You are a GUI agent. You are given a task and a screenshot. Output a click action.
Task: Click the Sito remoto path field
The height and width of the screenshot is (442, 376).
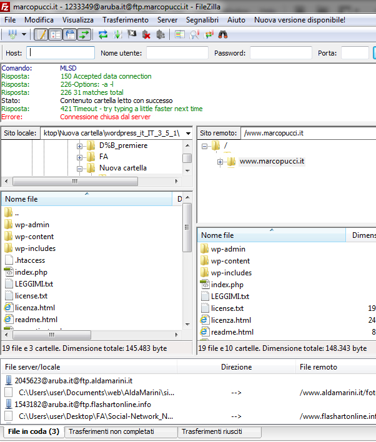[x=309, y=133]
